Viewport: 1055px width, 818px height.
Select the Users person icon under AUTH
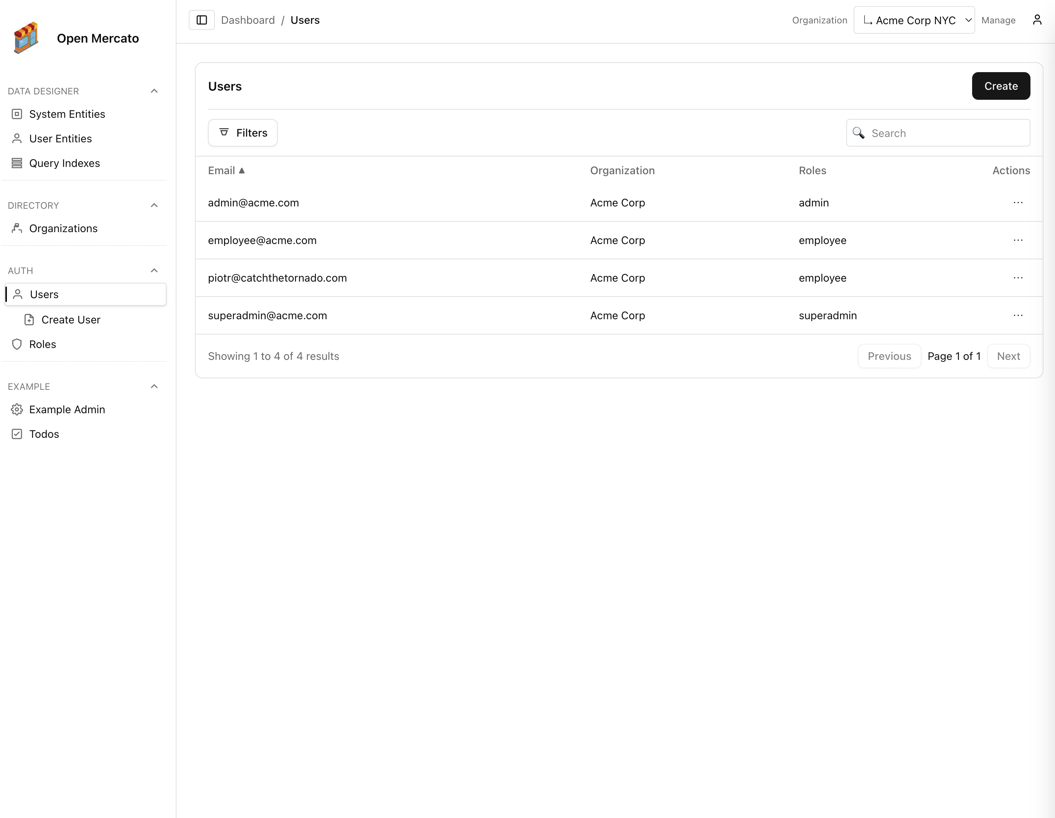point(17,294)
